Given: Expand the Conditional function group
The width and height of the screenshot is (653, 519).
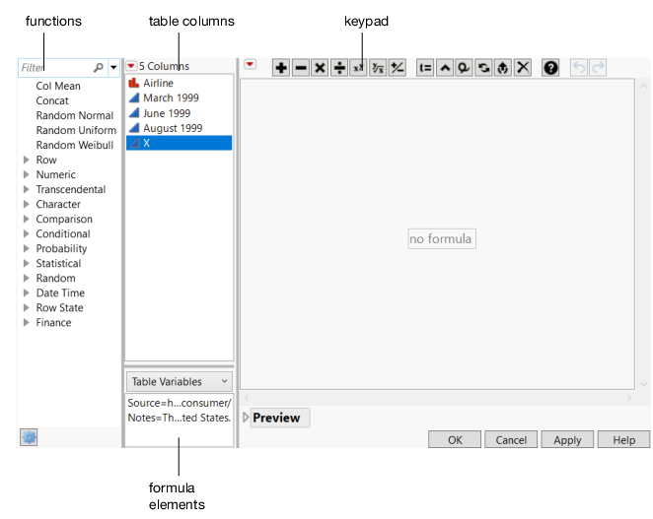Looking at the screenshot, I should [x=27, y=233].
